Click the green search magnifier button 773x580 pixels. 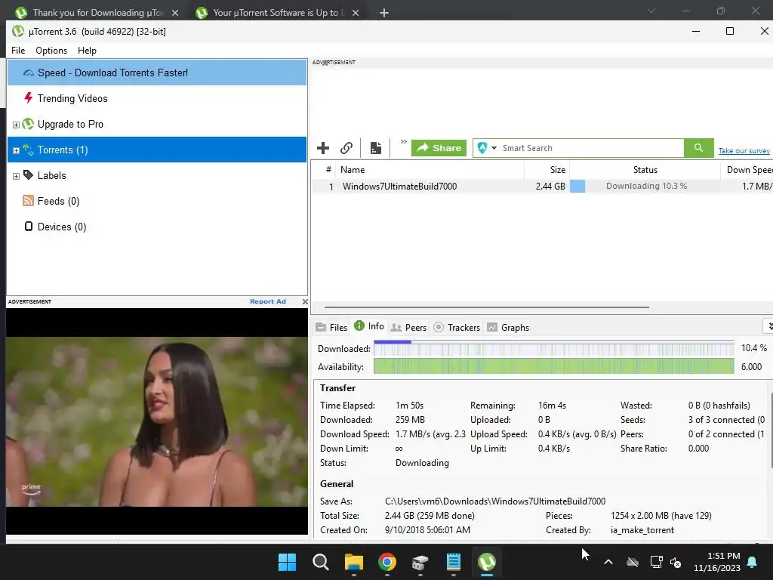pos(698,148)
